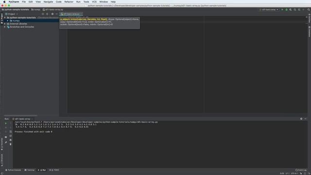Open the Code menu
Viewport: 311px width, 175px height.
58,2
